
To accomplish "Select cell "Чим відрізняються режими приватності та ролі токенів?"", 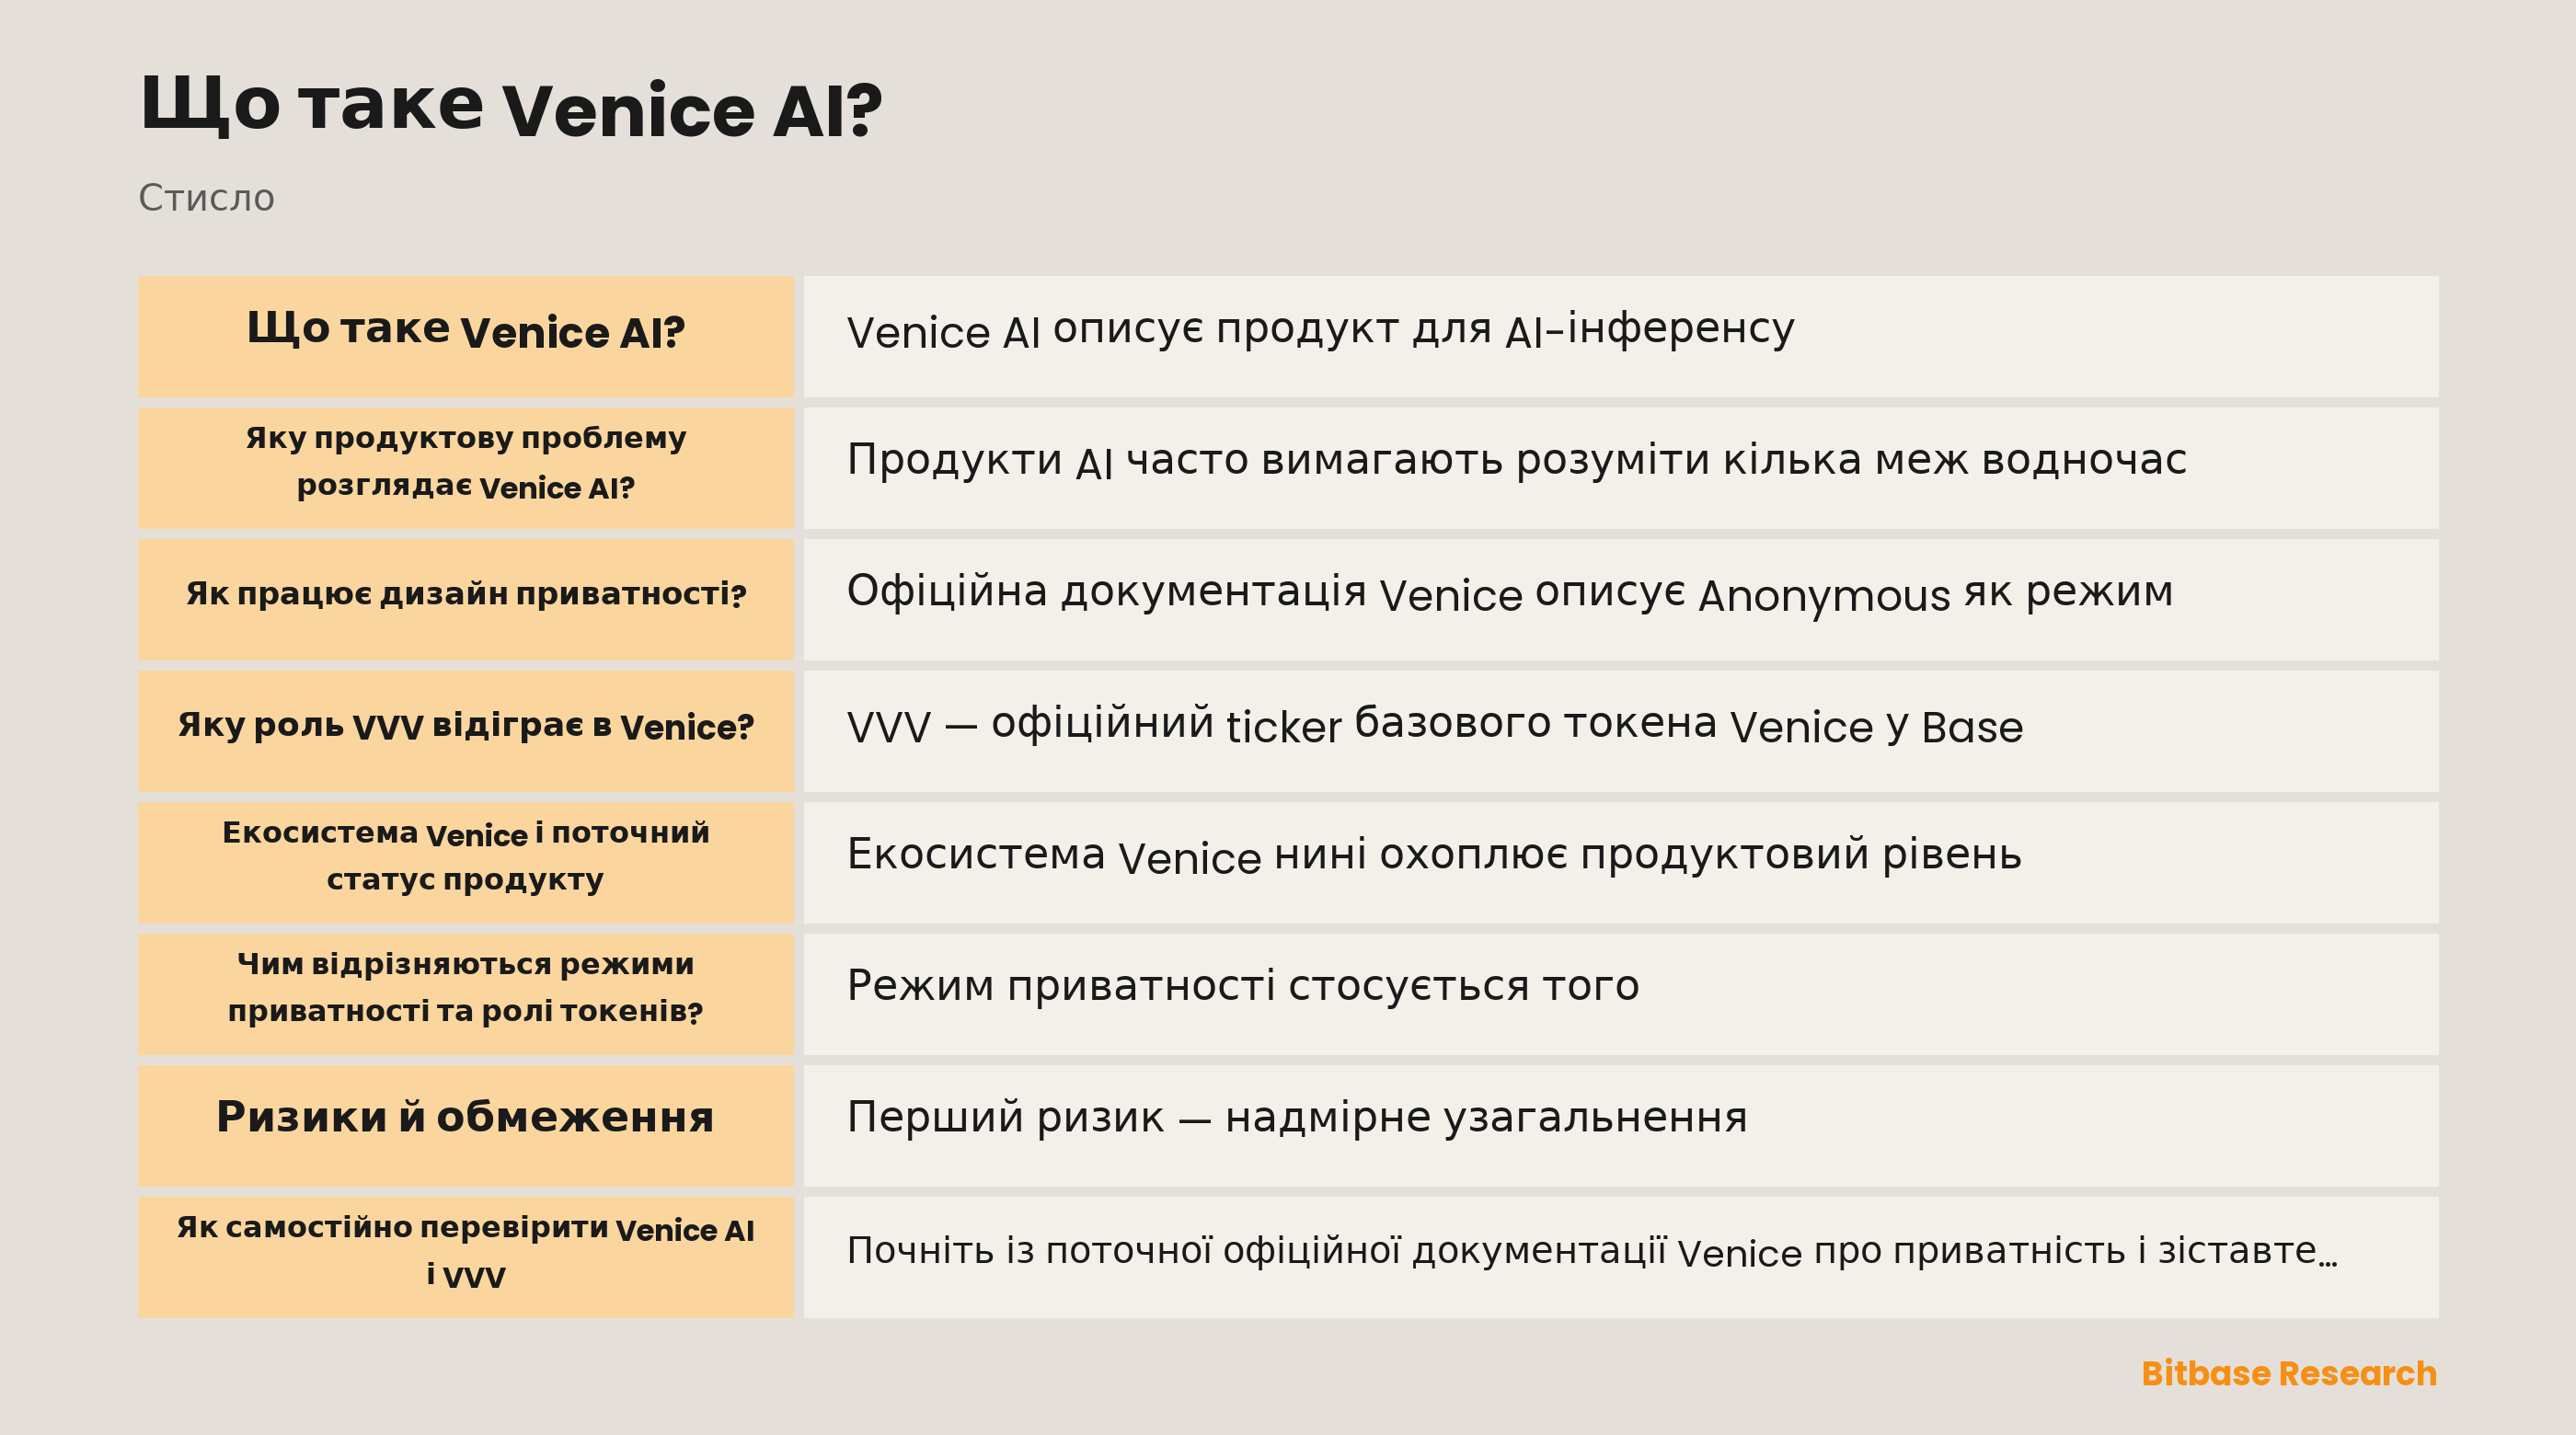I will click(465, 994).
